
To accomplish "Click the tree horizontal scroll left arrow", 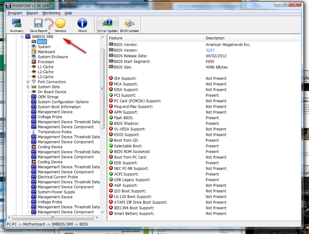I will 9,217.
